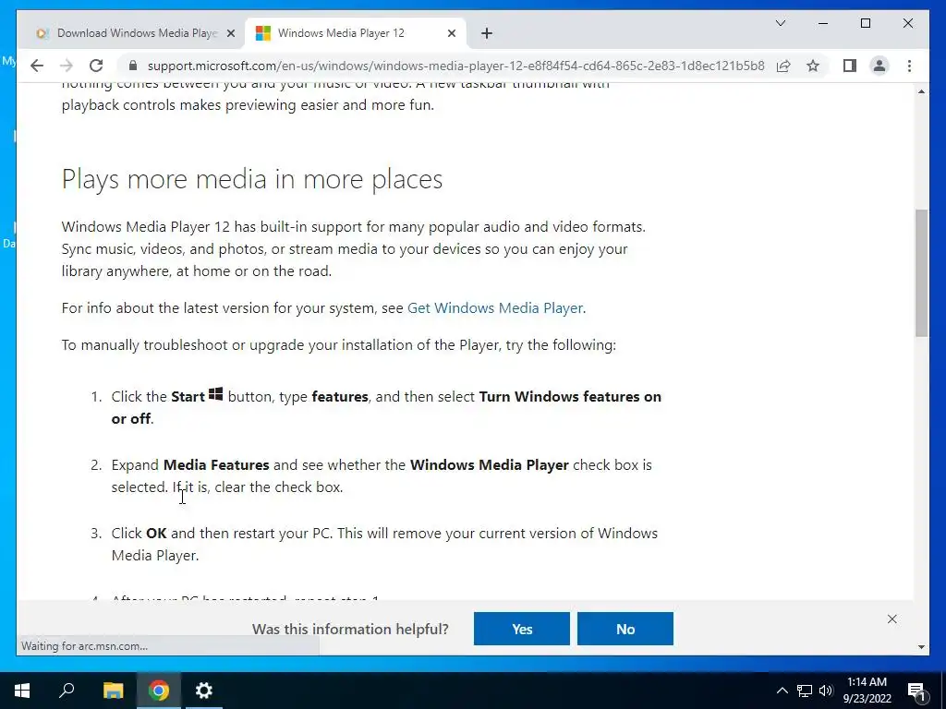
Task: Click the bold word features in step 1
Action: [x=340, y=397]
